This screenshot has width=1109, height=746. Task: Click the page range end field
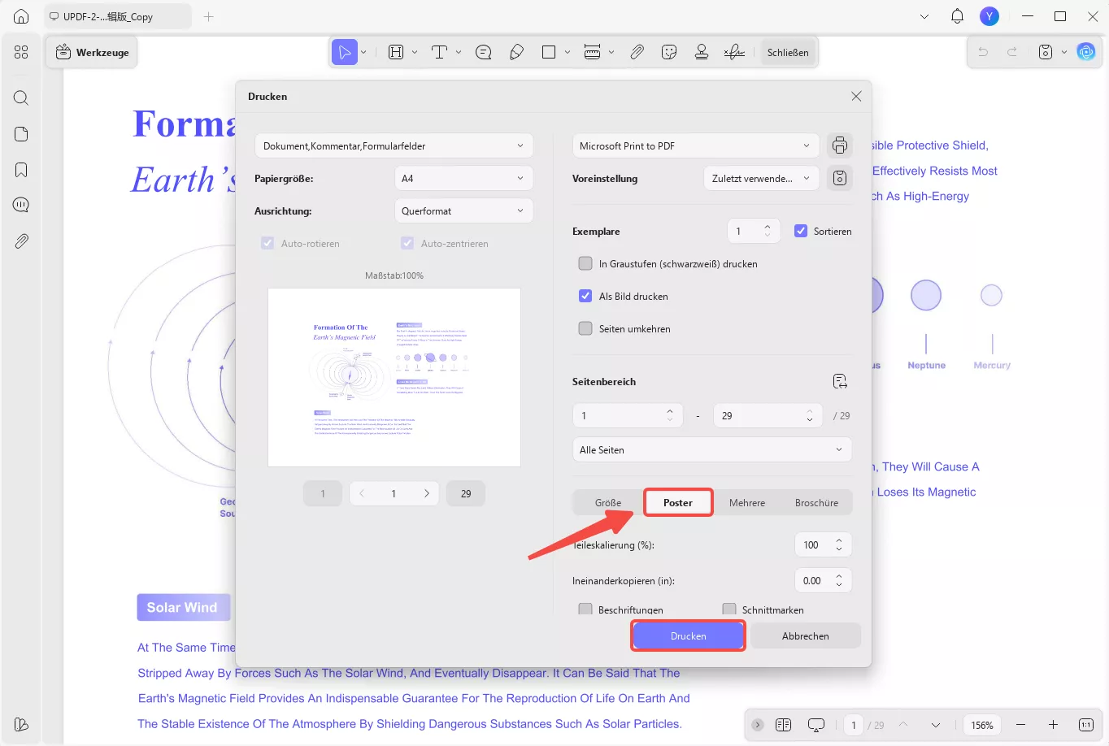pos(768,415)
